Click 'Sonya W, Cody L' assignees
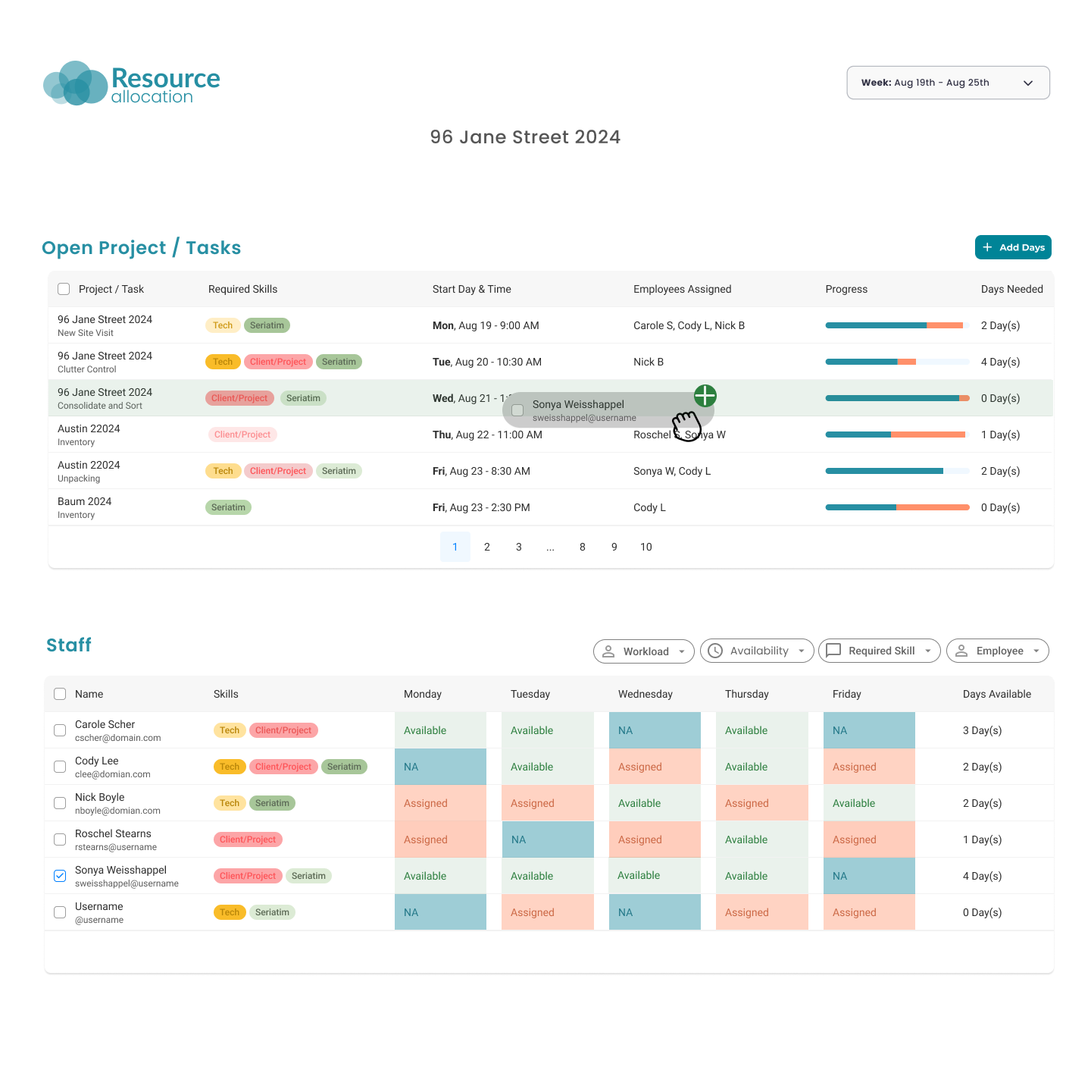The height and width of the screenshot is (1070, 1091). point(672,471)
